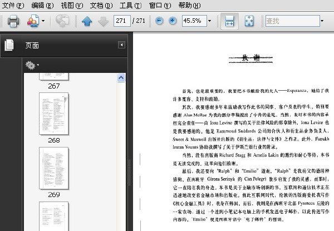Click the total page count / 271
The image size is (334, 231).
pos(139,21)
